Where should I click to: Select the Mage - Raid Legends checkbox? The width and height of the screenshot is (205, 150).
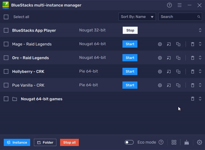[6, 44]
